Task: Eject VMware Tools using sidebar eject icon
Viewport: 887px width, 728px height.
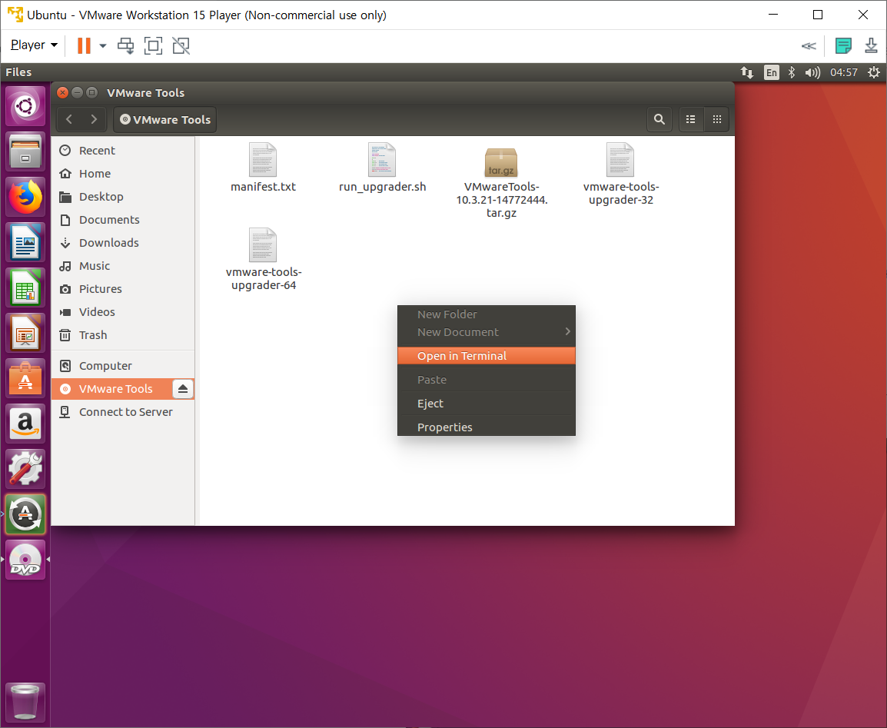Action: click(x=183, y=389)
